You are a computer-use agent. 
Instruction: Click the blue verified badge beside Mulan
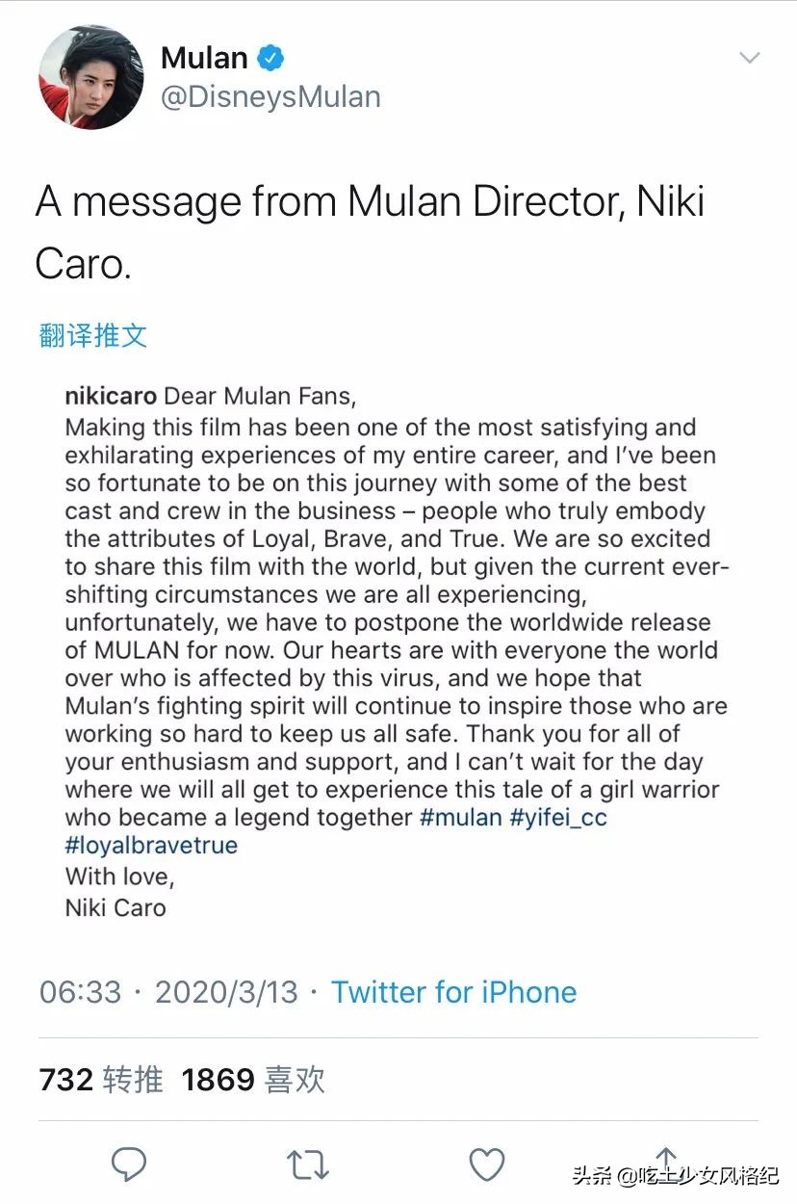pos(272,59)
